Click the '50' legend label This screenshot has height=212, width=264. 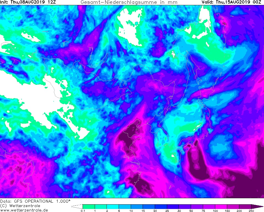(191, 211)
